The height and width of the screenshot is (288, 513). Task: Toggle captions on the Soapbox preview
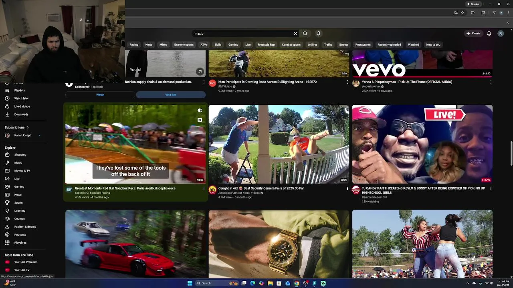(200, 120)
